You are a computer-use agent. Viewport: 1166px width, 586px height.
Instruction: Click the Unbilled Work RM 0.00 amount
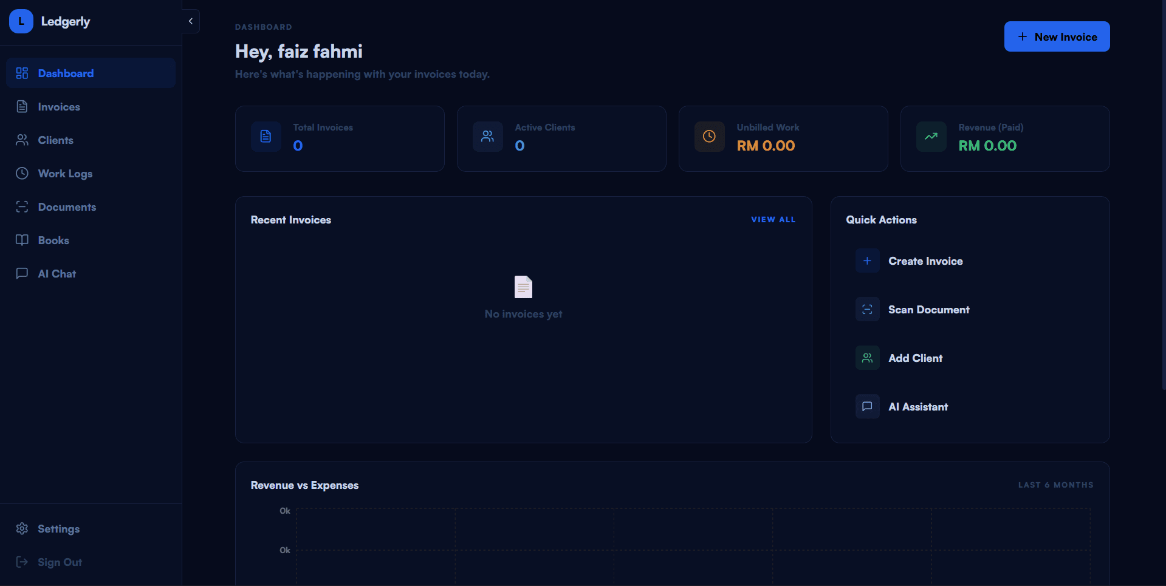766,146
